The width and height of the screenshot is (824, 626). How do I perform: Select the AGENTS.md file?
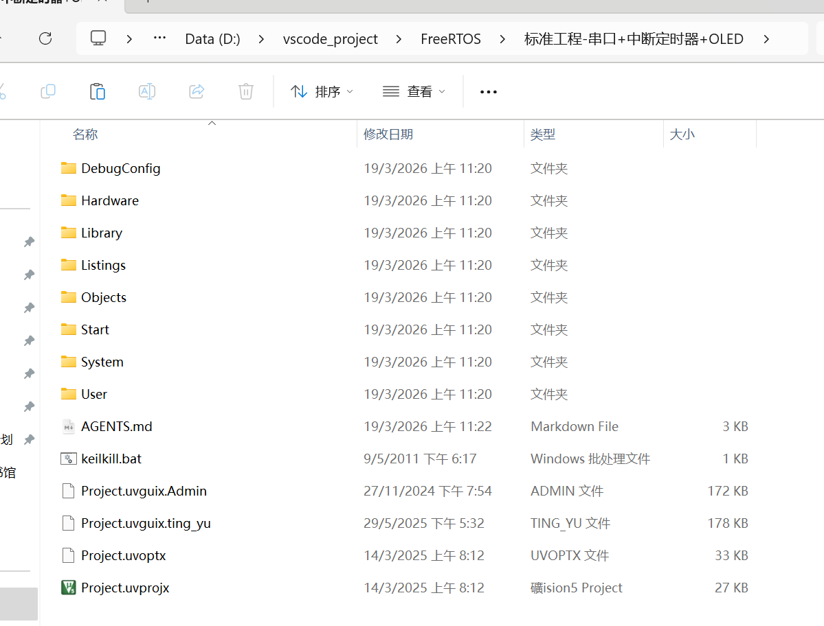coord(116,426)
